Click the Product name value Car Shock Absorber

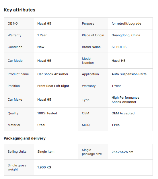(53, 74)
